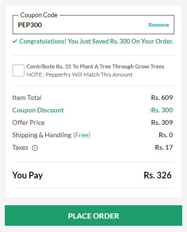Click the Rs. 609 item total amount

(162, 98)
